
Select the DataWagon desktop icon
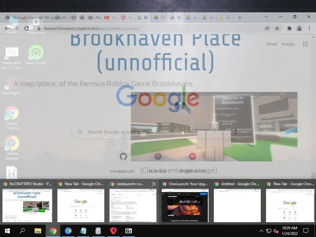tap(12, 86)
